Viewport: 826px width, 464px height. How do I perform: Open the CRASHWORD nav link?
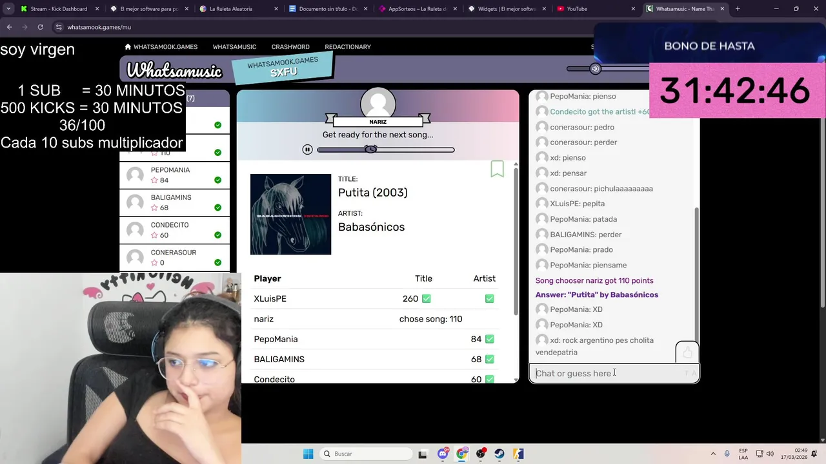290,47
